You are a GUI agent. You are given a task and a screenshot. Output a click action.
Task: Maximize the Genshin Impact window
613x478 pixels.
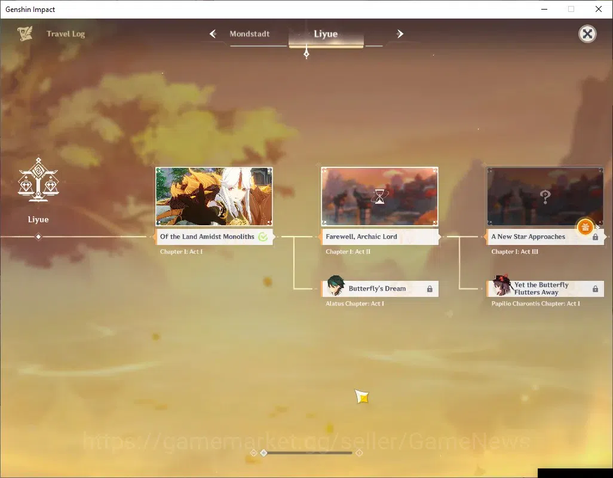(571, 9)
